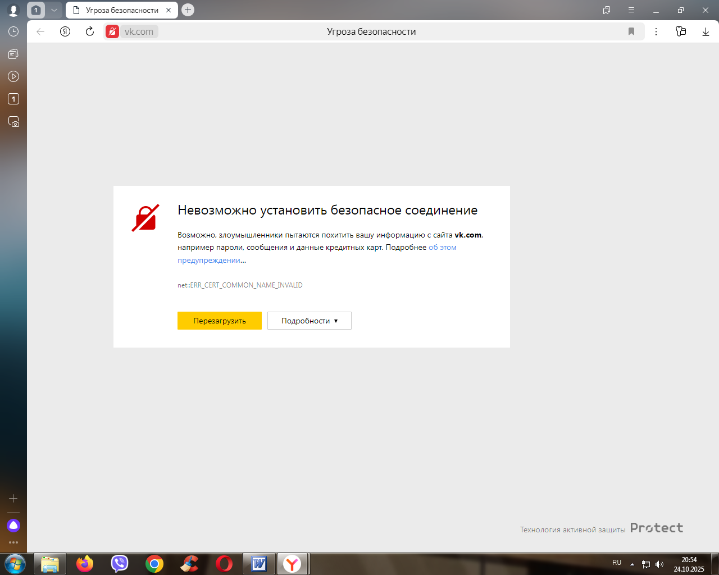The image size is (719, 575).
Task: Add a sidebar app with plus icon
Action: click(x=13, y=498)
